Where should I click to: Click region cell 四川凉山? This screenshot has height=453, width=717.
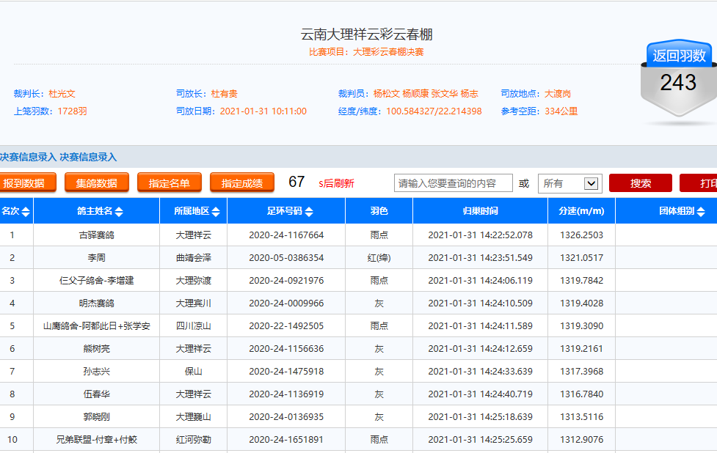pos(194,326)
